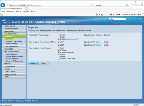Enable the Router detection checkbox

(59, 57)
